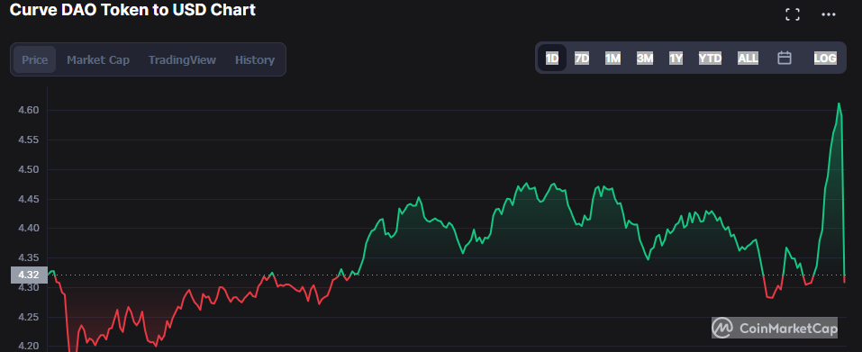Click the 4.60 y-axis label
The image size is (862, 352).
[29, 111]
